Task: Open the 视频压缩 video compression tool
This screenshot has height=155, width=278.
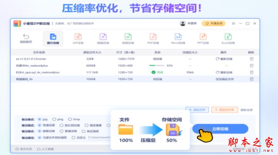Action: [103, 39]
